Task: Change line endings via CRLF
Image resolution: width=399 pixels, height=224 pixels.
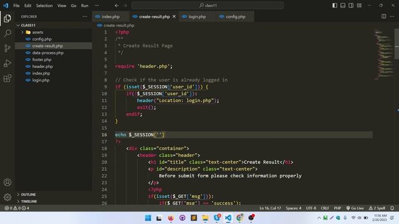Action: [325, 208]
